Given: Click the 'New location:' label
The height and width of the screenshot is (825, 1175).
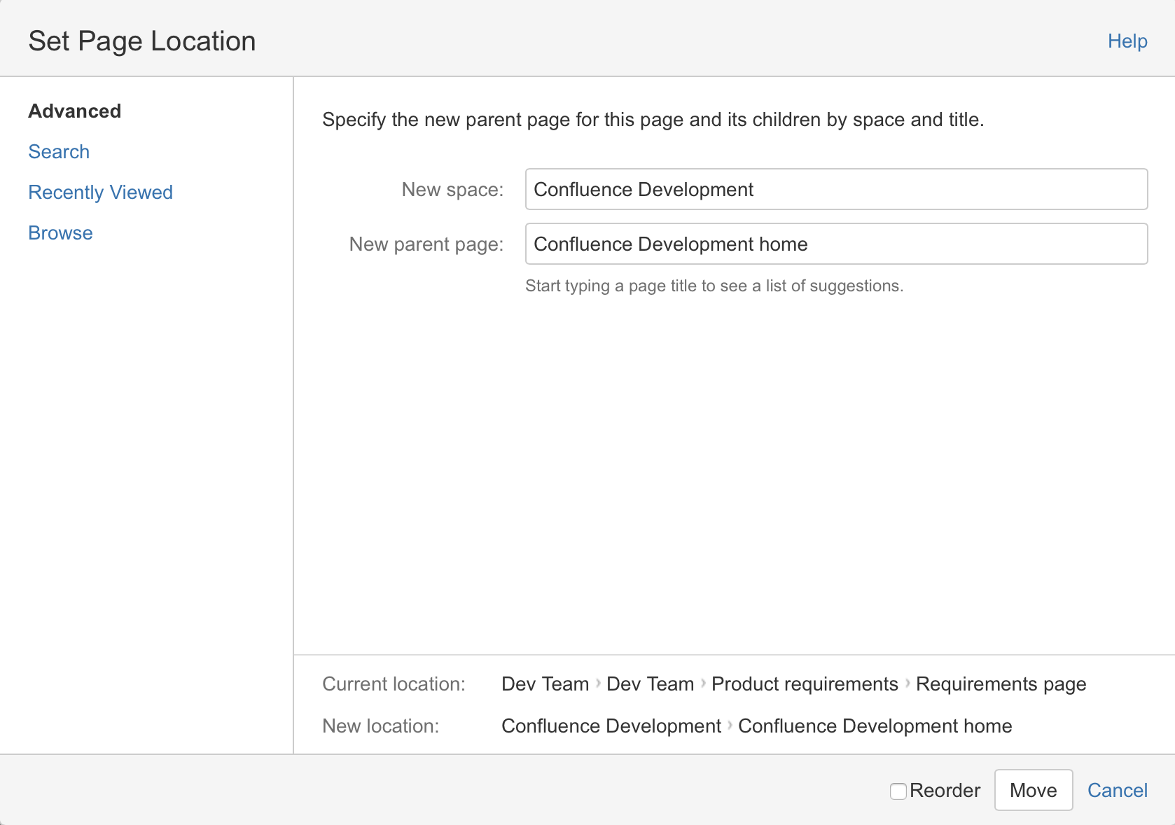Looking at the screenshot, I should point(380,726).
